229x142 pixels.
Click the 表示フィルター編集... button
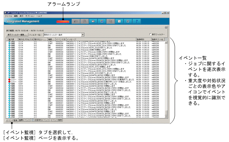pyautogui.click(x=17, y=35)
